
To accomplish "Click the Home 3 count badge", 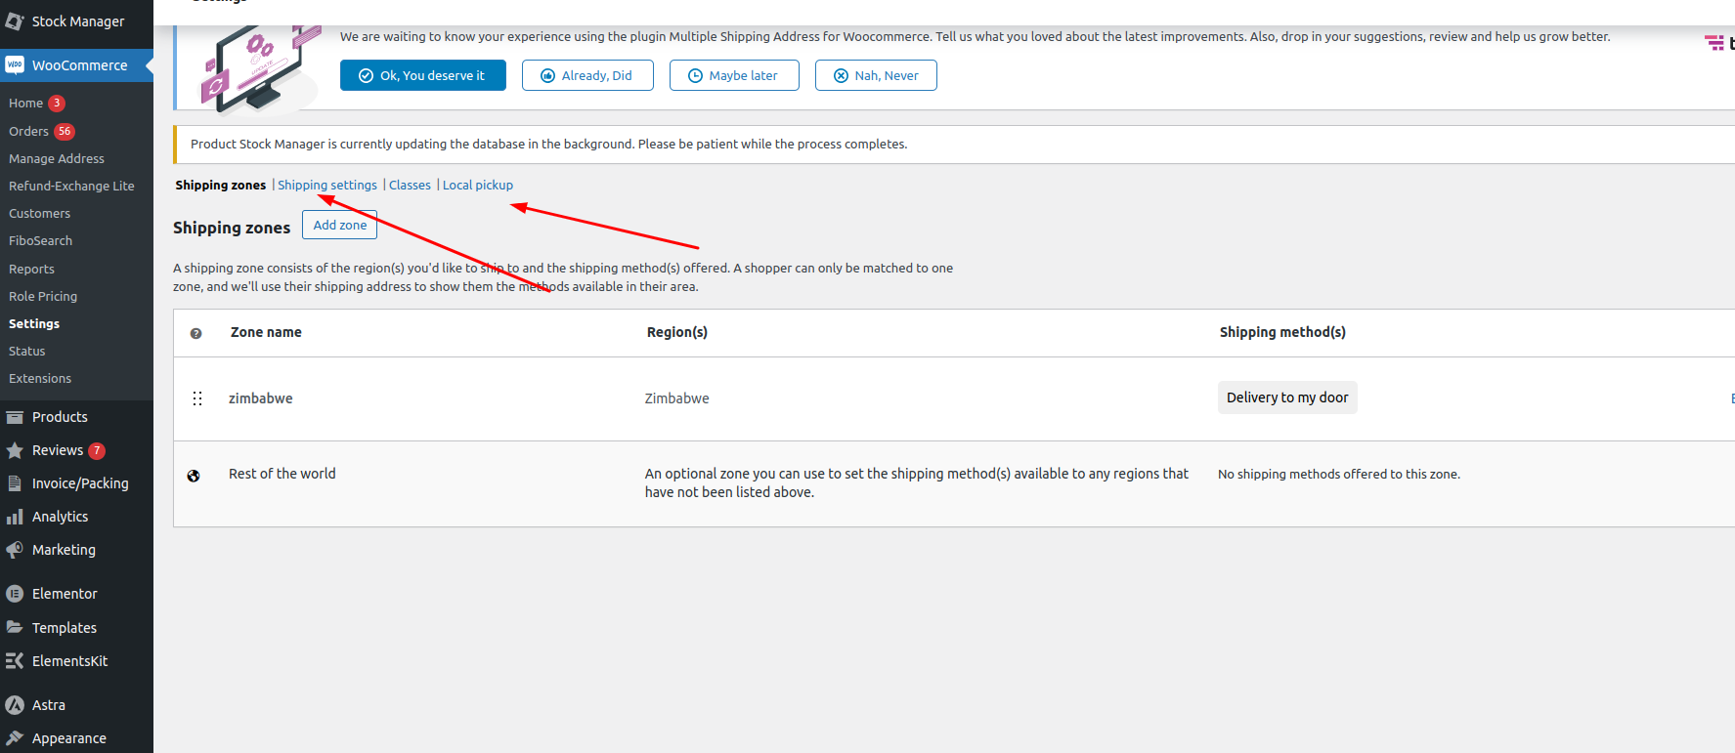I will pos(57,104).
